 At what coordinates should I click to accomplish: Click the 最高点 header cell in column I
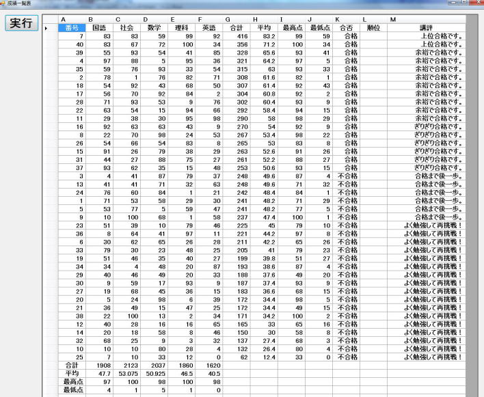[x=291, y=28]
